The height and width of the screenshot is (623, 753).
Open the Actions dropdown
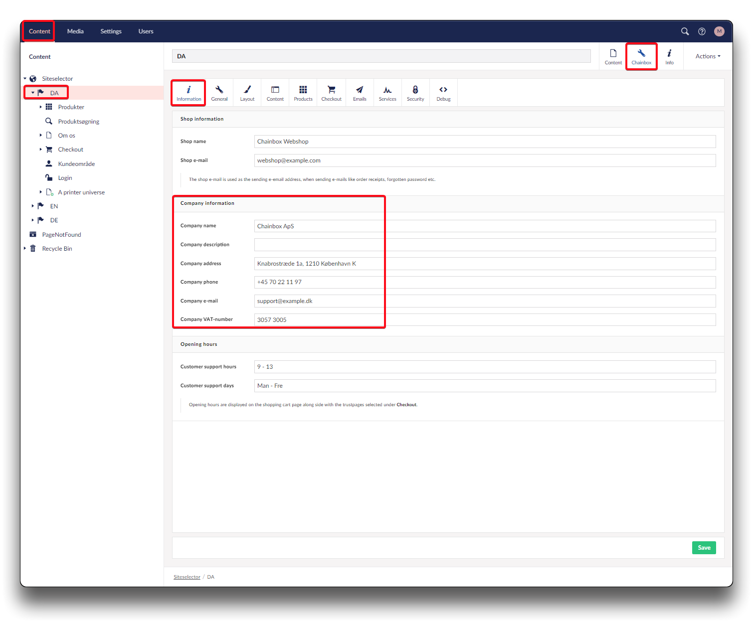[x=708, y=56]
